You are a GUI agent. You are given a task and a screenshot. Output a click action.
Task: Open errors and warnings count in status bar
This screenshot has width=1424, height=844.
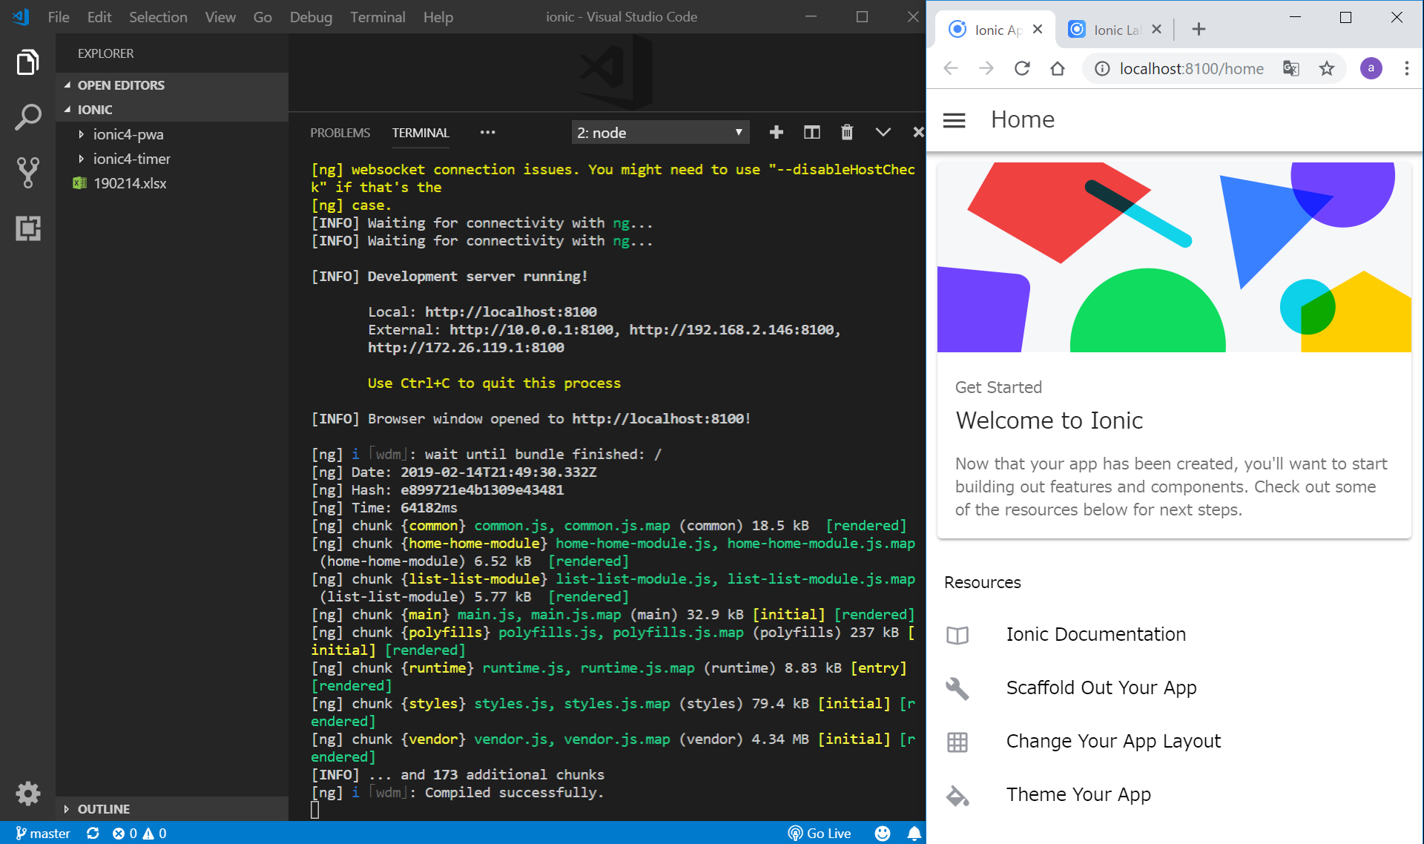click(139, 833)
